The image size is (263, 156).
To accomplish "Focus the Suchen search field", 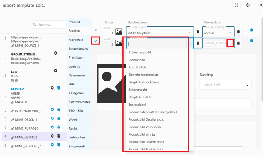I will (49, 24).
